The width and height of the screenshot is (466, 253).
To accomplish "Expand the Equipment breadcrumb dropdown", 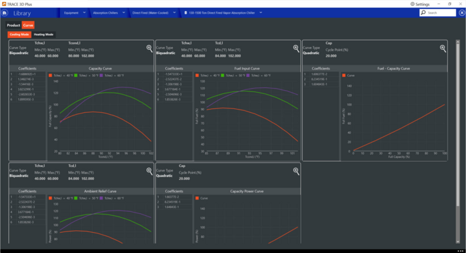I will tap(84, 13).
